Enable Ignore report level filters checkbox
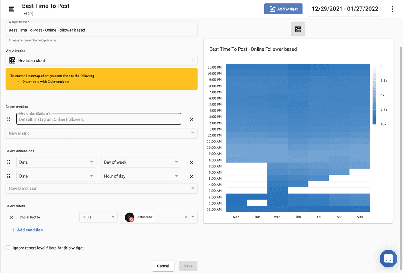The width and height of the screenshot is (403, 273). click(x=8, y=248)
